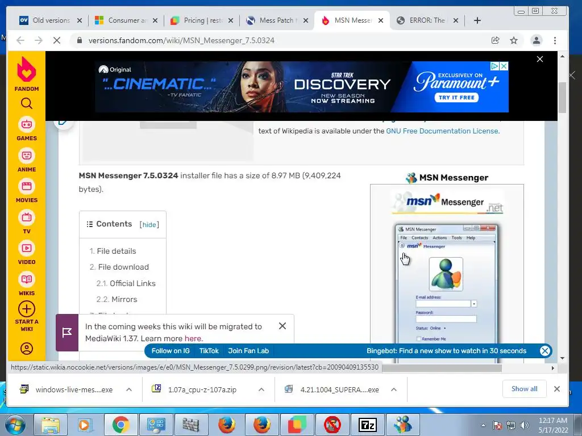The width and height of the screenshot is (582, 436).
Task: Open 7-Zip from the taskbar
Action: point(368,425)
